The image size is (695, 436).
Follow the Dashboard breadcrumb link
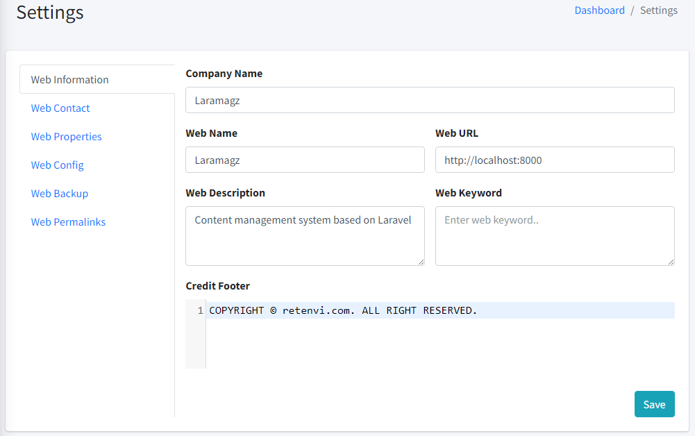click(x=599, y=10)
